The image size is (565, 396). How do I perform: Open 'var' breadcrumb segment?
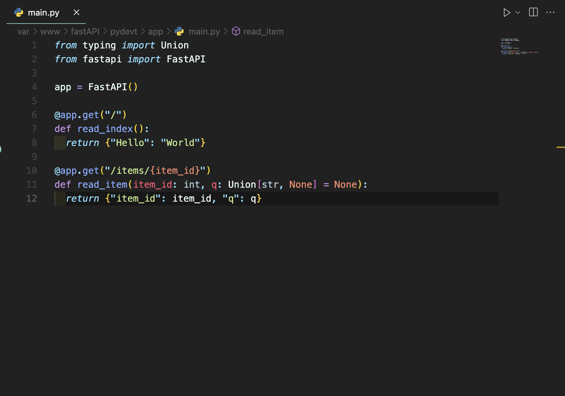[x=23, y=32]
